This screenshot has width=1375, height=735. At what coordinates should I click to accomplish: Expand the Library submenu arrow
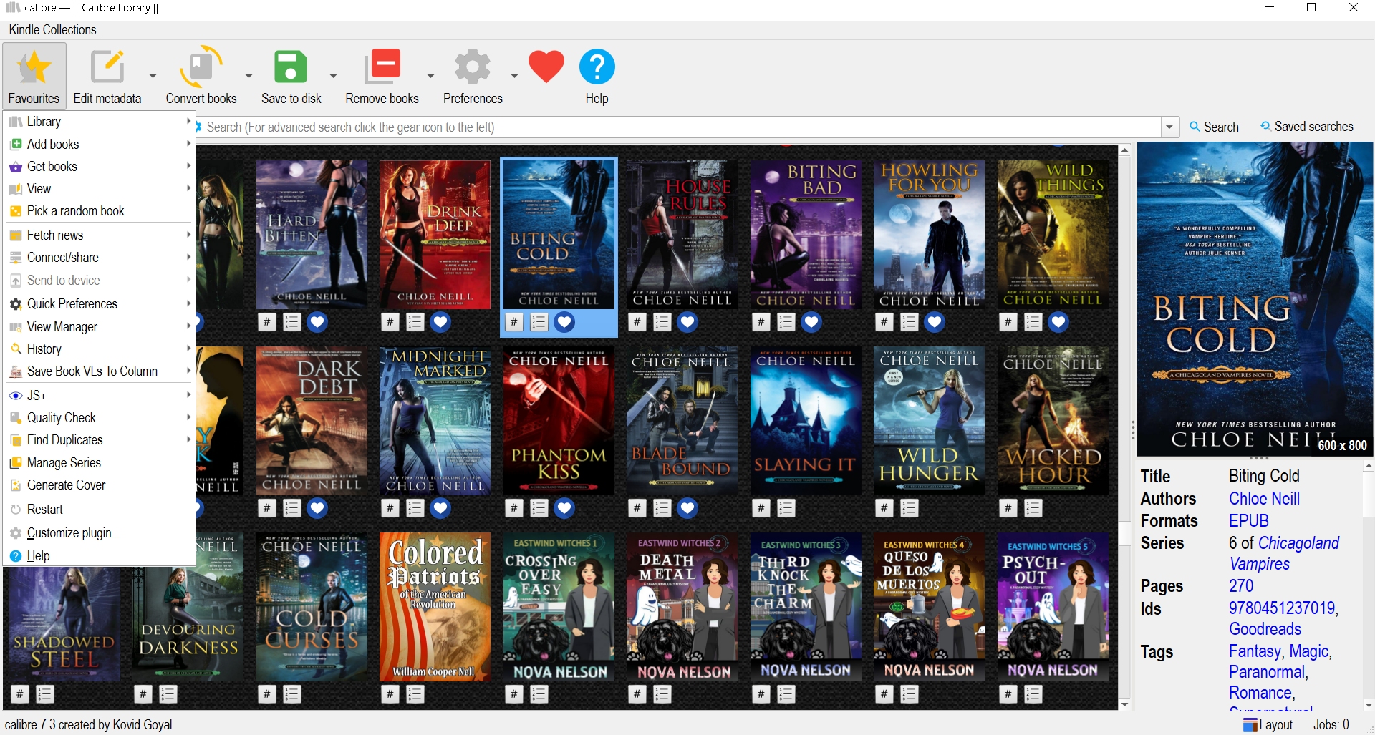[x=188, y=122]
